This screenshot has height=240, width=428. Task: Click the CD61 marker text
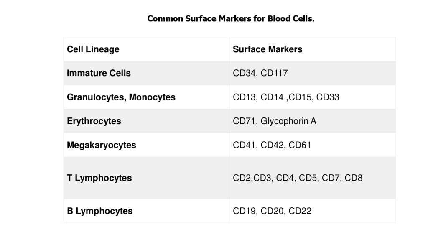point(300,145)
